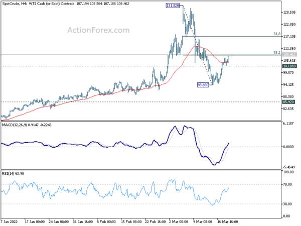
Task: Click the 128.595 price axis value
Action: click(x=289, y=12)
